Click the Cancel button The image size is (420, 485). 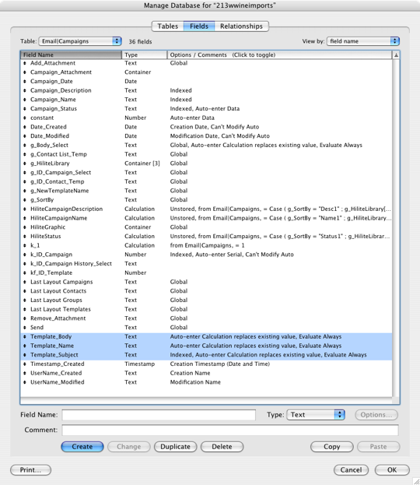click(x=351, y=470)
